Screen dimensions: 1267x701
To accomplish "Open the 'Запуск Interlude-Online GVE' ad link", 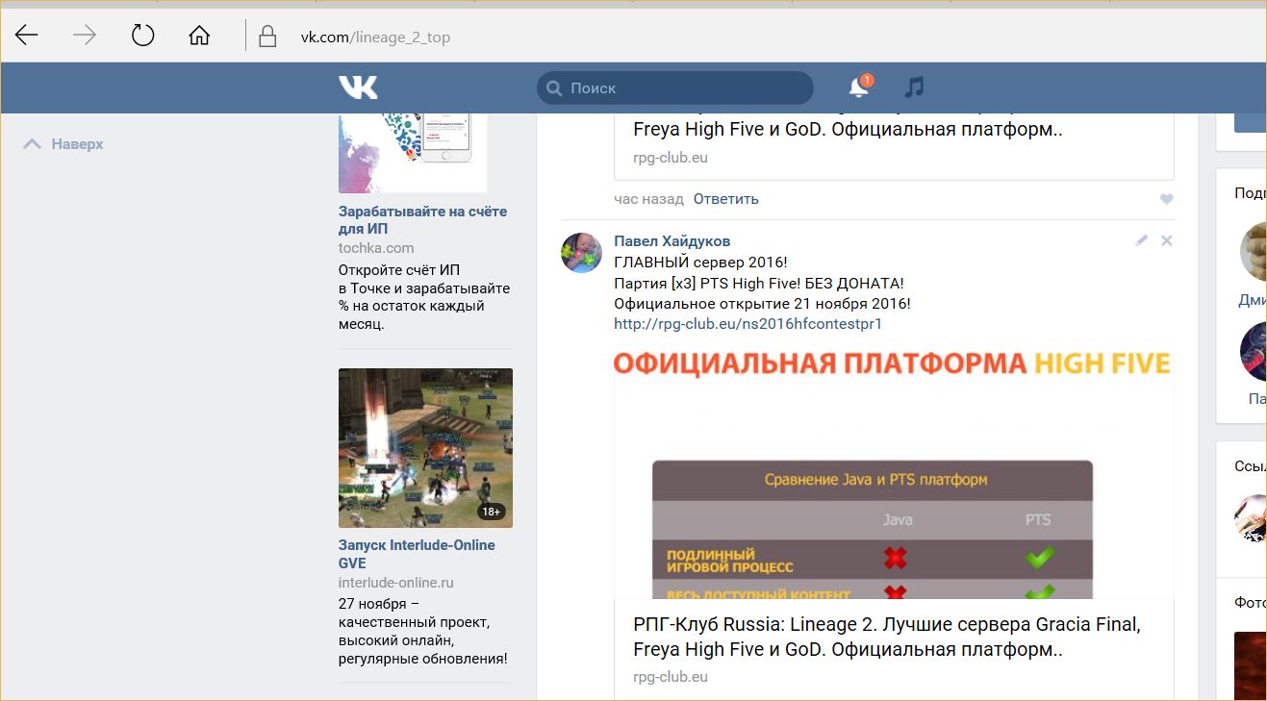I will coord(417,554).
